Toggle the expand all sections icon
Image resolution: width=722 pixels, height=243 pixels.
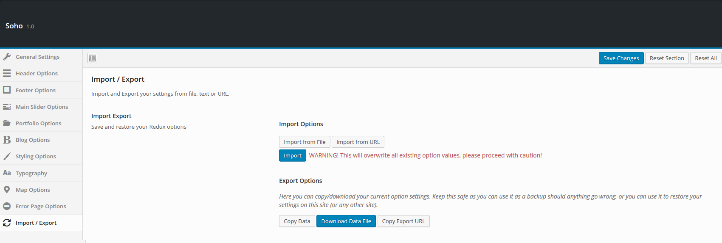93,58
